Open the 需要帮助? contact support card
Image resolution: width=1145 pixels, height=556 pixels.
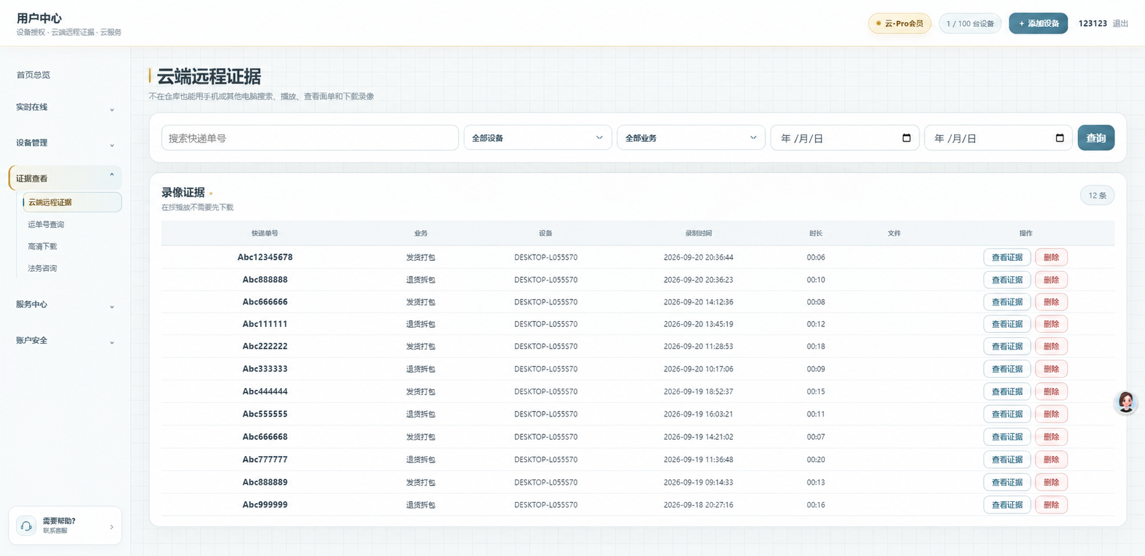(x=65, y=525)
